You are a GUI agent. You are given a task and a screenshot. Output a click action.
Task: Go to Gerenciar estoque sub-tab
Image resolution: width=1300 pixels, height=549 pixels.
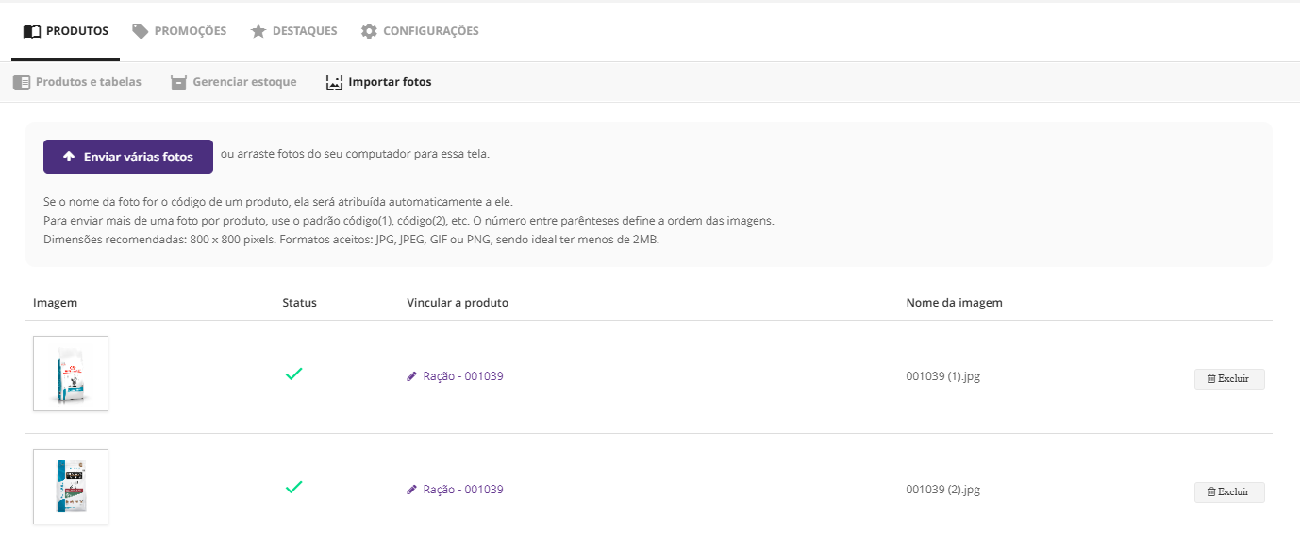(x=244, y=82)
